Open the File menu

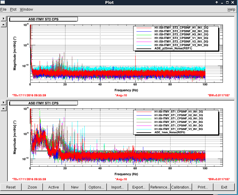pos(3,9)
